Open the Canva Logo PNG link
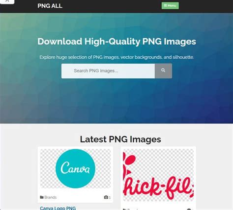Screen dimensions: 233x210 point(58,208)
